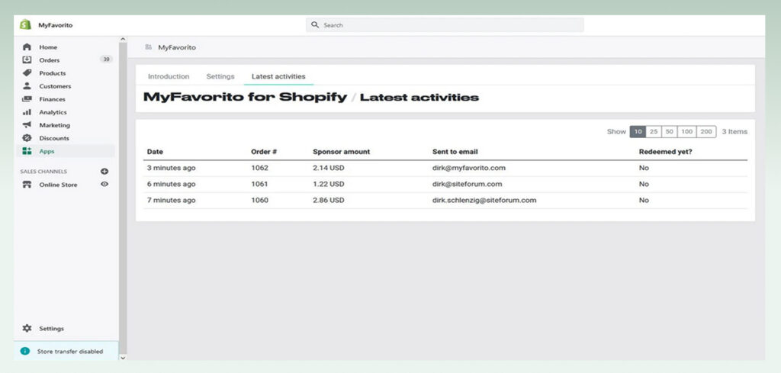Click the Sent to email column header
781x373 pixels.
tap(455, 151)
